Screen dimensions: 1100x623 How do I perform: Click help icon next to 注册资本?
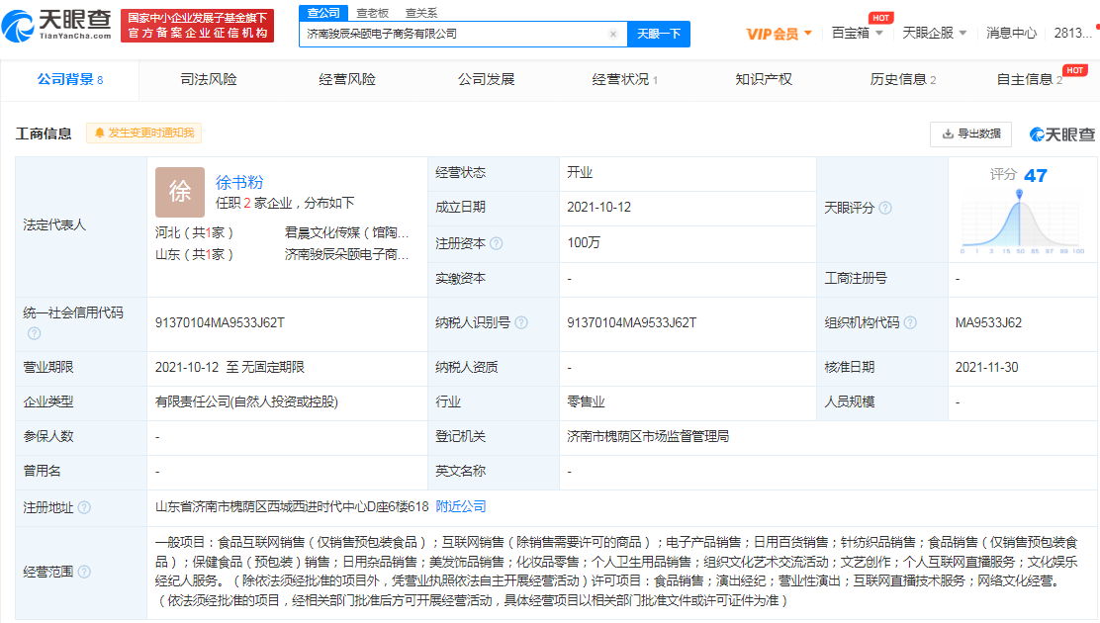coord(496,243)
